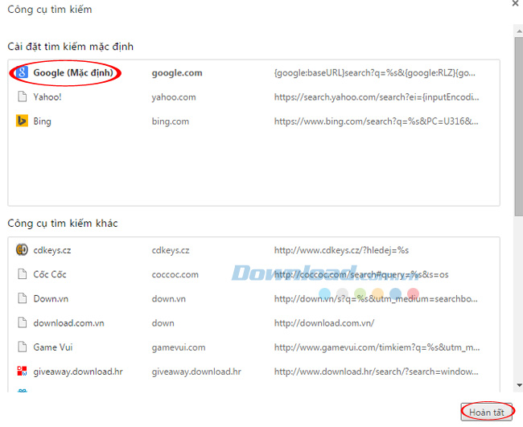Click the www.bing.com search URL
Screen dimensions: 523x427
(x=377, y=121)
